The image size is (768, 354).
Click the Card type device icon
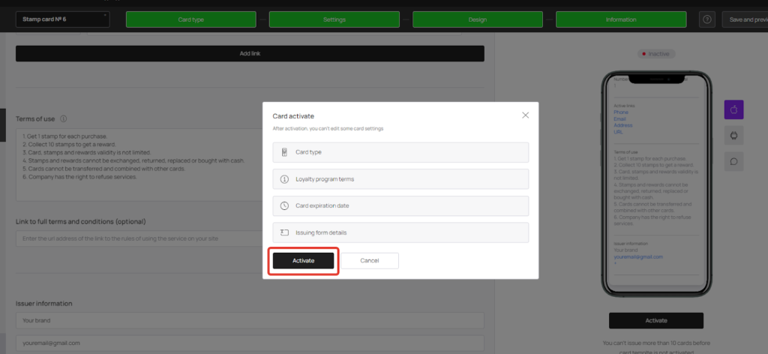coord(284,152)
